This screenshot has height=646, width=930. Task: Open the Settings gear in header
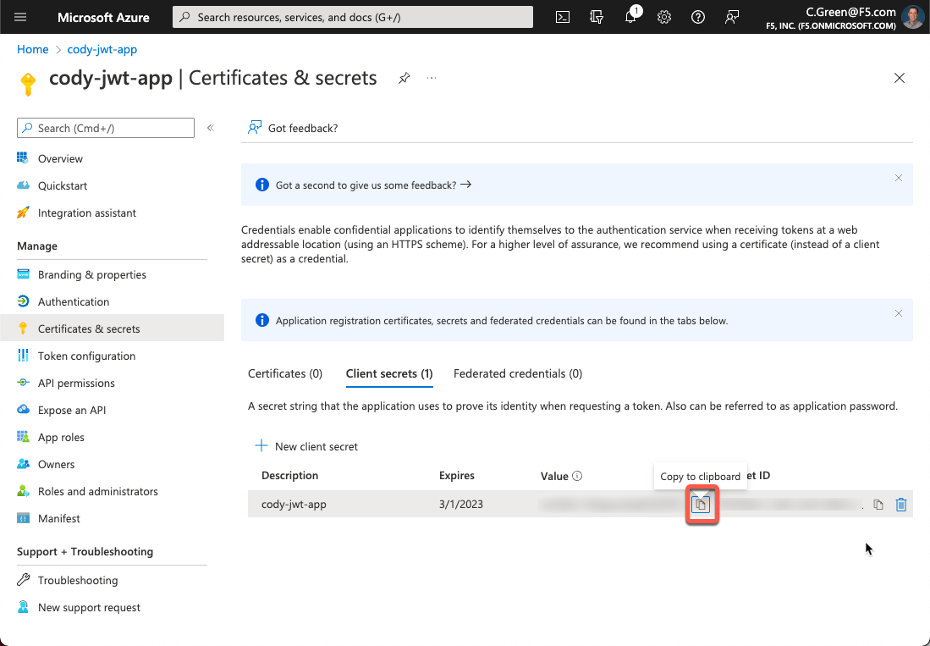pos(664,17)
